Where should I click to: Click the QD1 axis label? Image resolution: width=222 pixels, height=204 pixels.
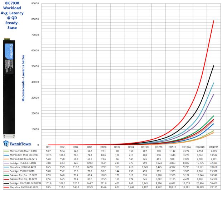(48, 147)
